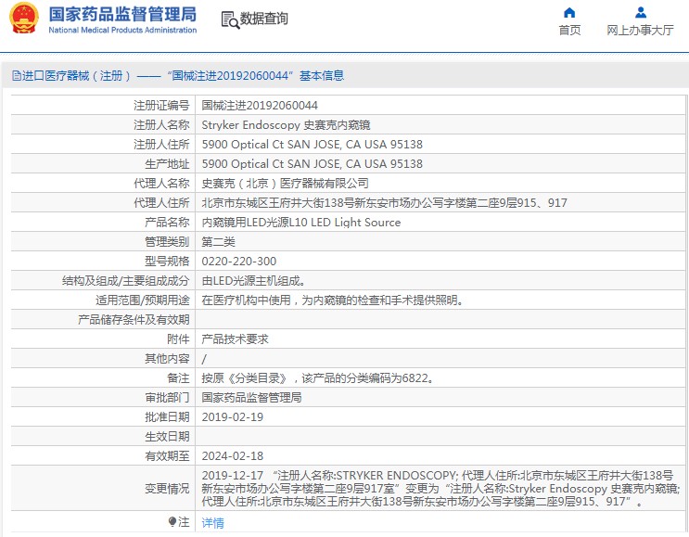Select agent 史赛克（北京）医疗器械有限公司
Viewport: 689px width, 537px height.
tap(285, 184)
